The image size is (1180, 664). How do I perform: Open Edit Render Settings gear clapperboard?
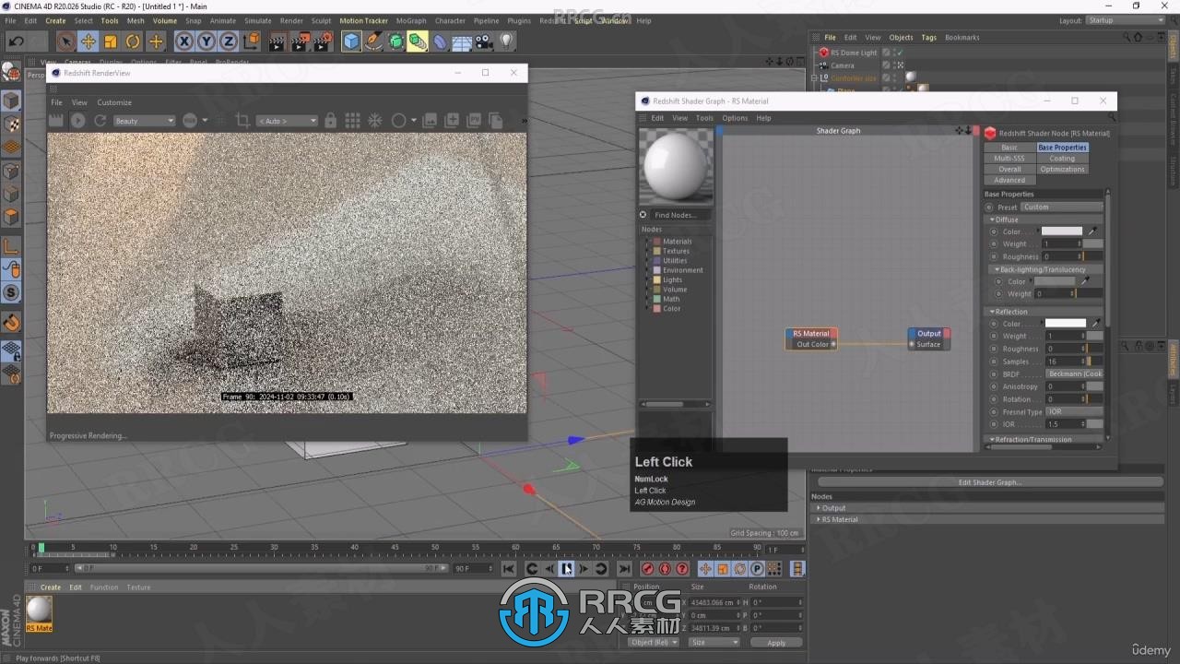pos(323,41)
